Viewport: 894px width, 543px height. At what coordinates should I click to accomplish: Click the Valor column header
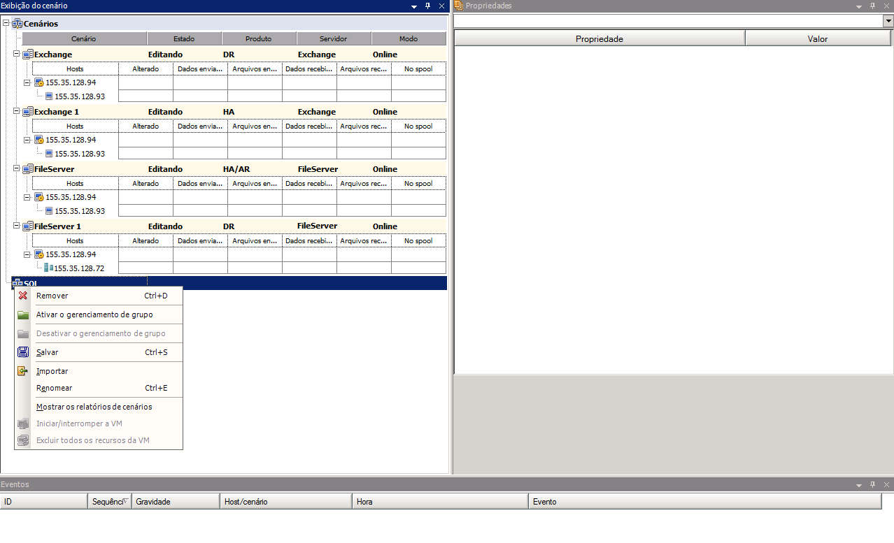click(818, 38)
